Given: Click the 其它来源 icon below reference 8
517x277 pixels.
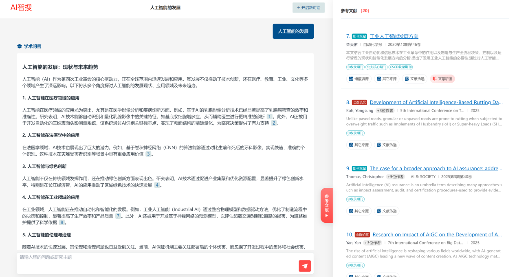Looking at the screenshot, I should tap(359, 145).
